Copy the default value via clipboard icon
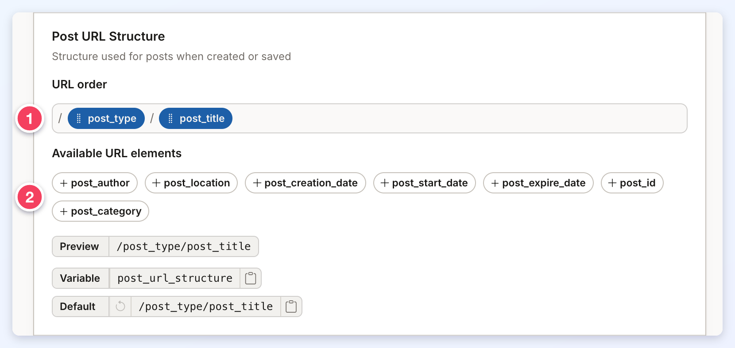 pos(291,306)
